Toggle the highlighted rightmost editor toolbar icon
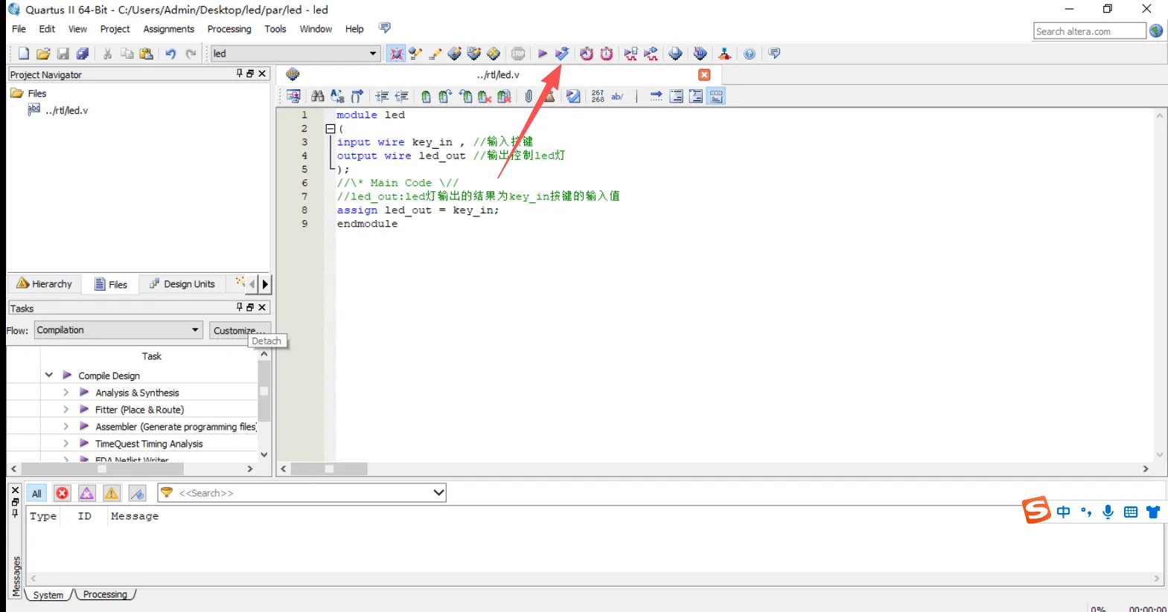The width and height of the screenshot is (1168, 612). tap(716, 96)
